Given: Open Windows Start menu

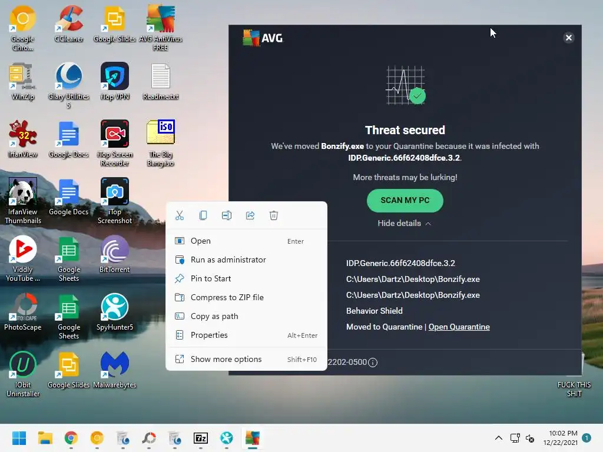Looking at the screenshot, I should point(19,438).
